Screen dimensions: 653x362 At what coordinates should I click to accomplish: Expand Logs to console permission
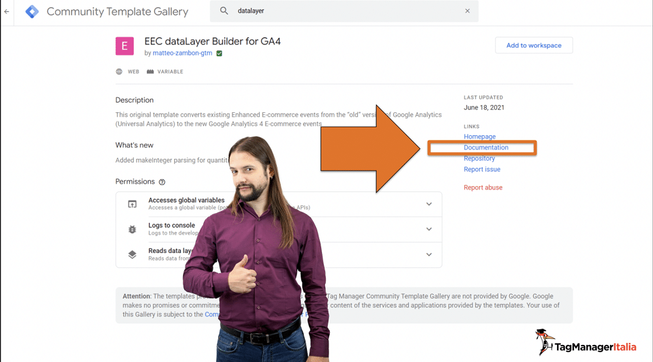coord(429,229)
